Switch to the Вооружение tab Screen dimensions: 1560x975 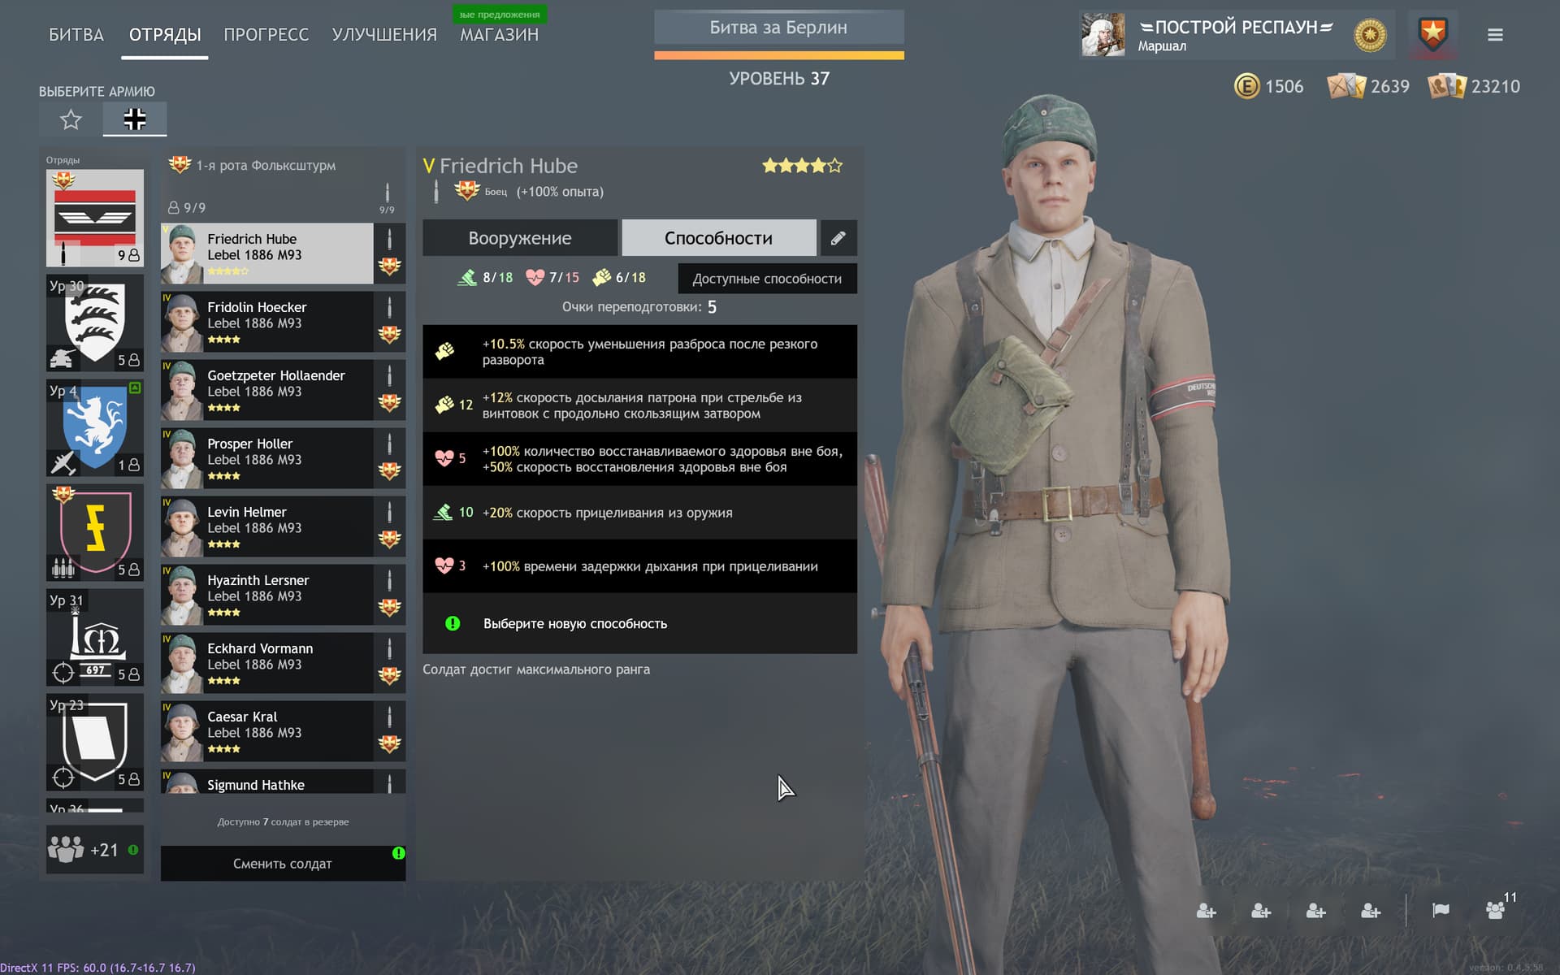click(x=520, y=238)
